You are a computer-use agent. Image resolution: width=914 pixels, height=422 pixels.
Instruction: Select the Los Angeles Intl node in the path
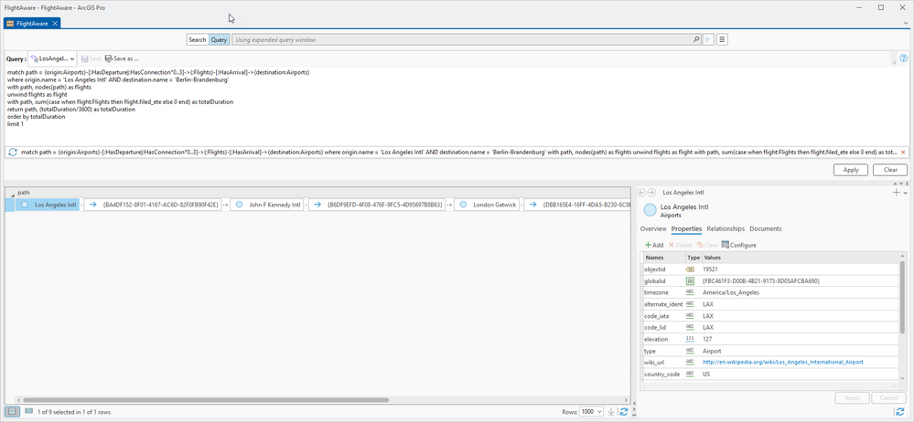tap(48, 205)
